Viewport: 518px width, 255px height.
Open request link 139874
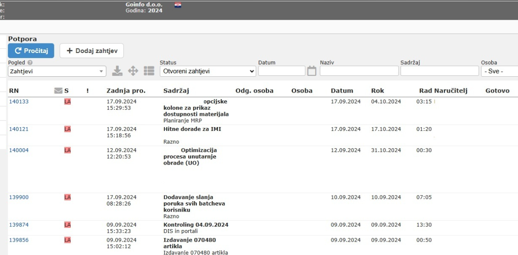tap(19, 225)
